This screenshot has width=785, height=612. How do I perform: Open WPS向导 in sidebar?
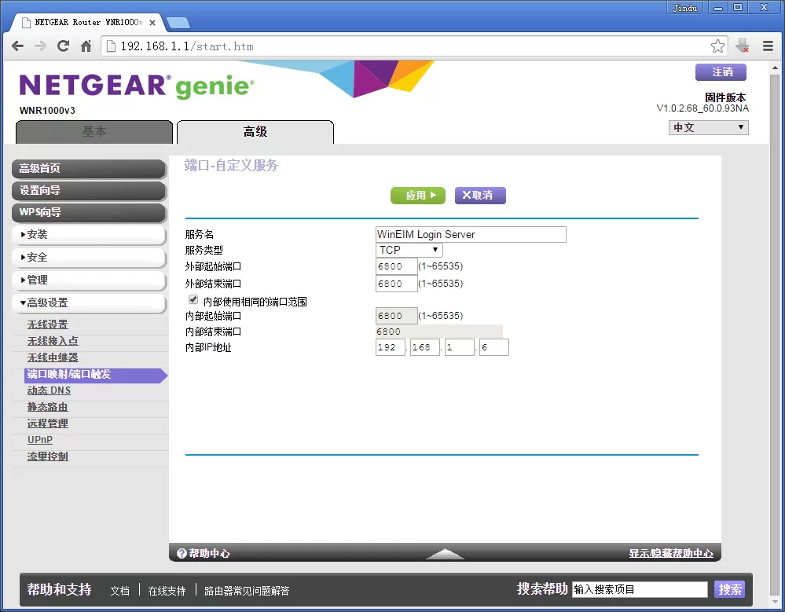[89, 212]
